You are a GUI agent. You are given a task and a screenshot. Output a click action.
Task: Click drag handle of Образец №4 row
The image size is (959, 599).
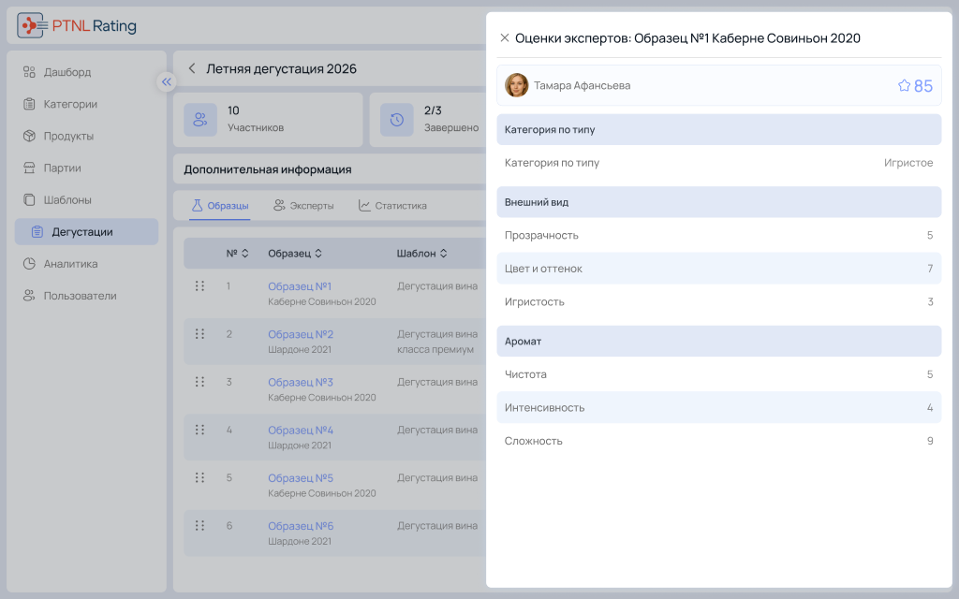pos(199,430)
